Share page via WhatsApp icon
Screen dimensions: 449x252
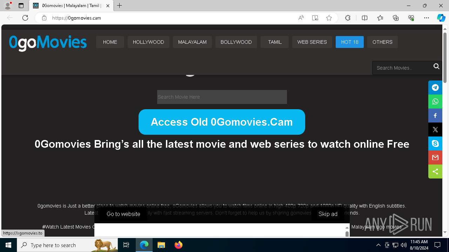click(x=435, y=101)
